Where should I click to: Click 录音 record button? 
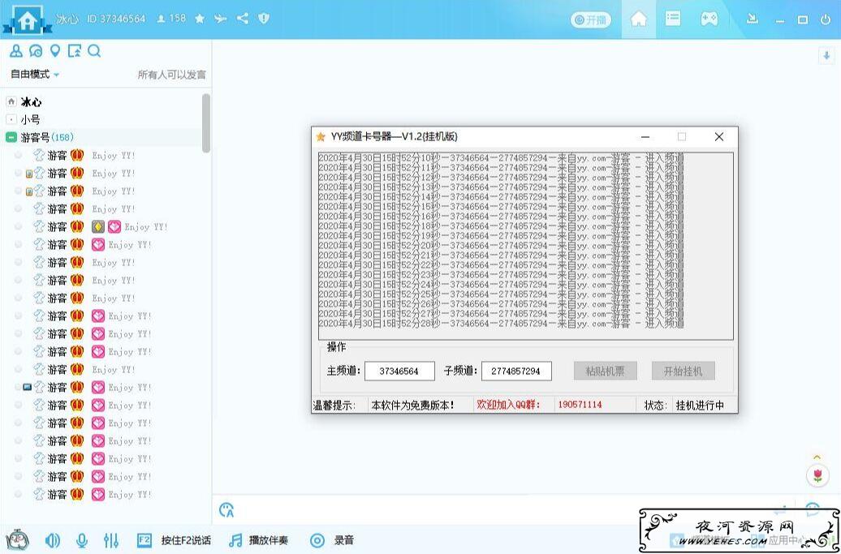point(332,540)
